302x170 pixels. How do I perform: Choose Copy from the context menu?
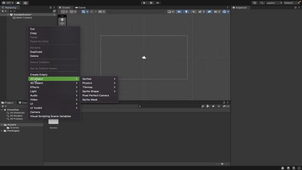point(54,33)
